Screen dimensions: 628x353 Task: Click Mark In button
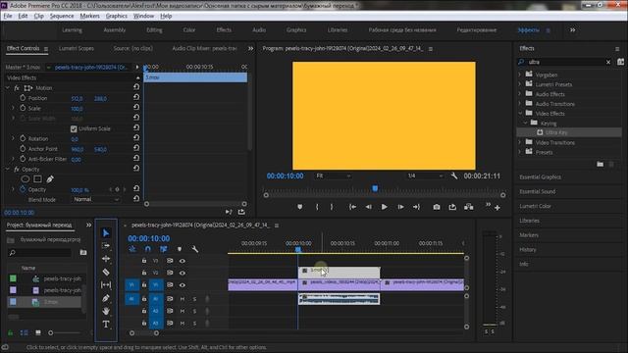317,207
